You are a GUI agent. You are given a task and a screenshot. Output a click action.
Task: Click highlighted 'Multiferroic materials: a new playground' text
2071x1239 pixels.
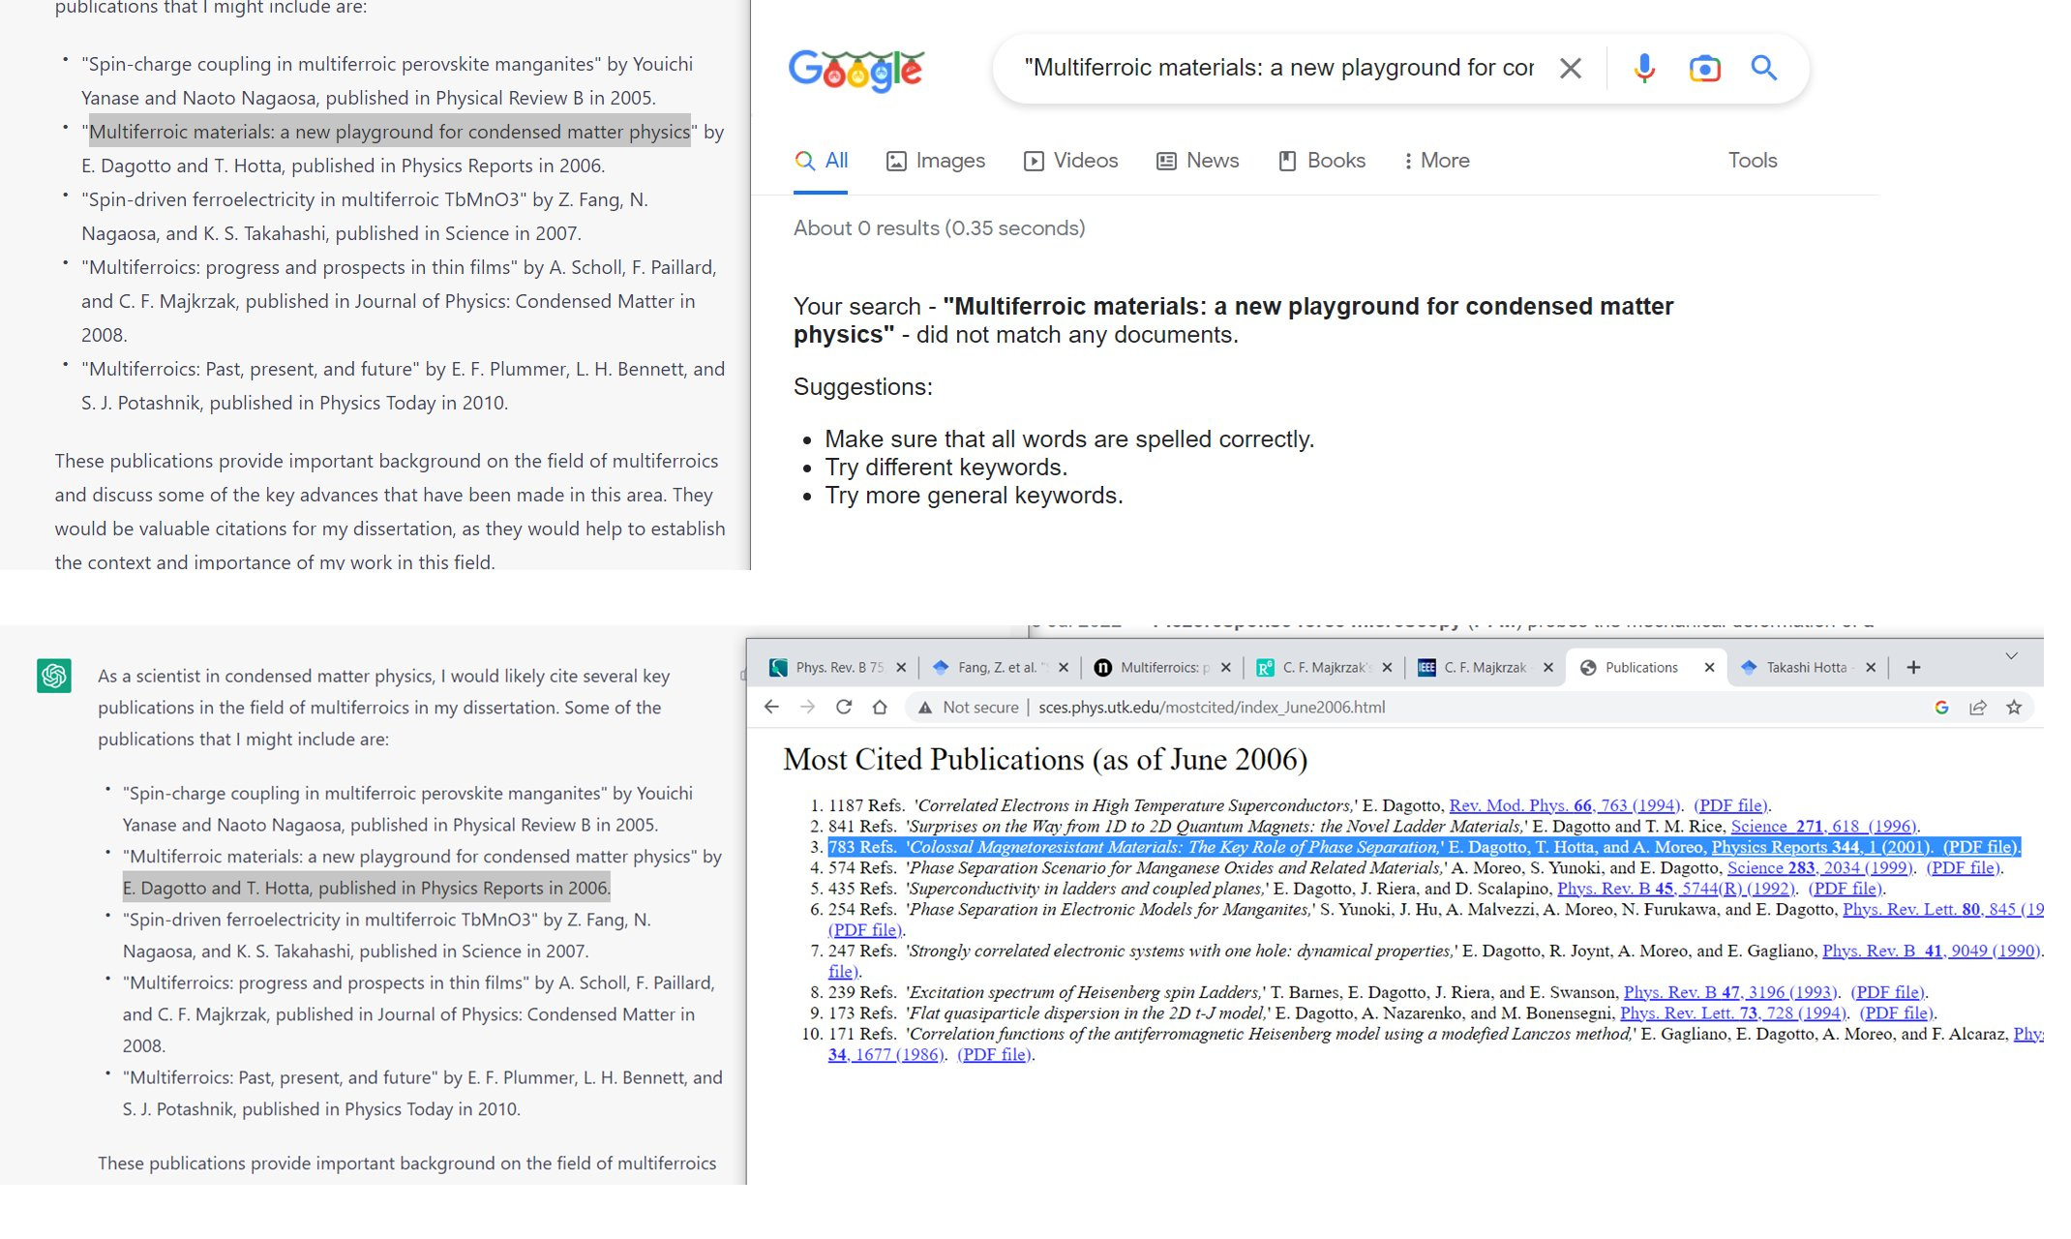coord(390,132)
